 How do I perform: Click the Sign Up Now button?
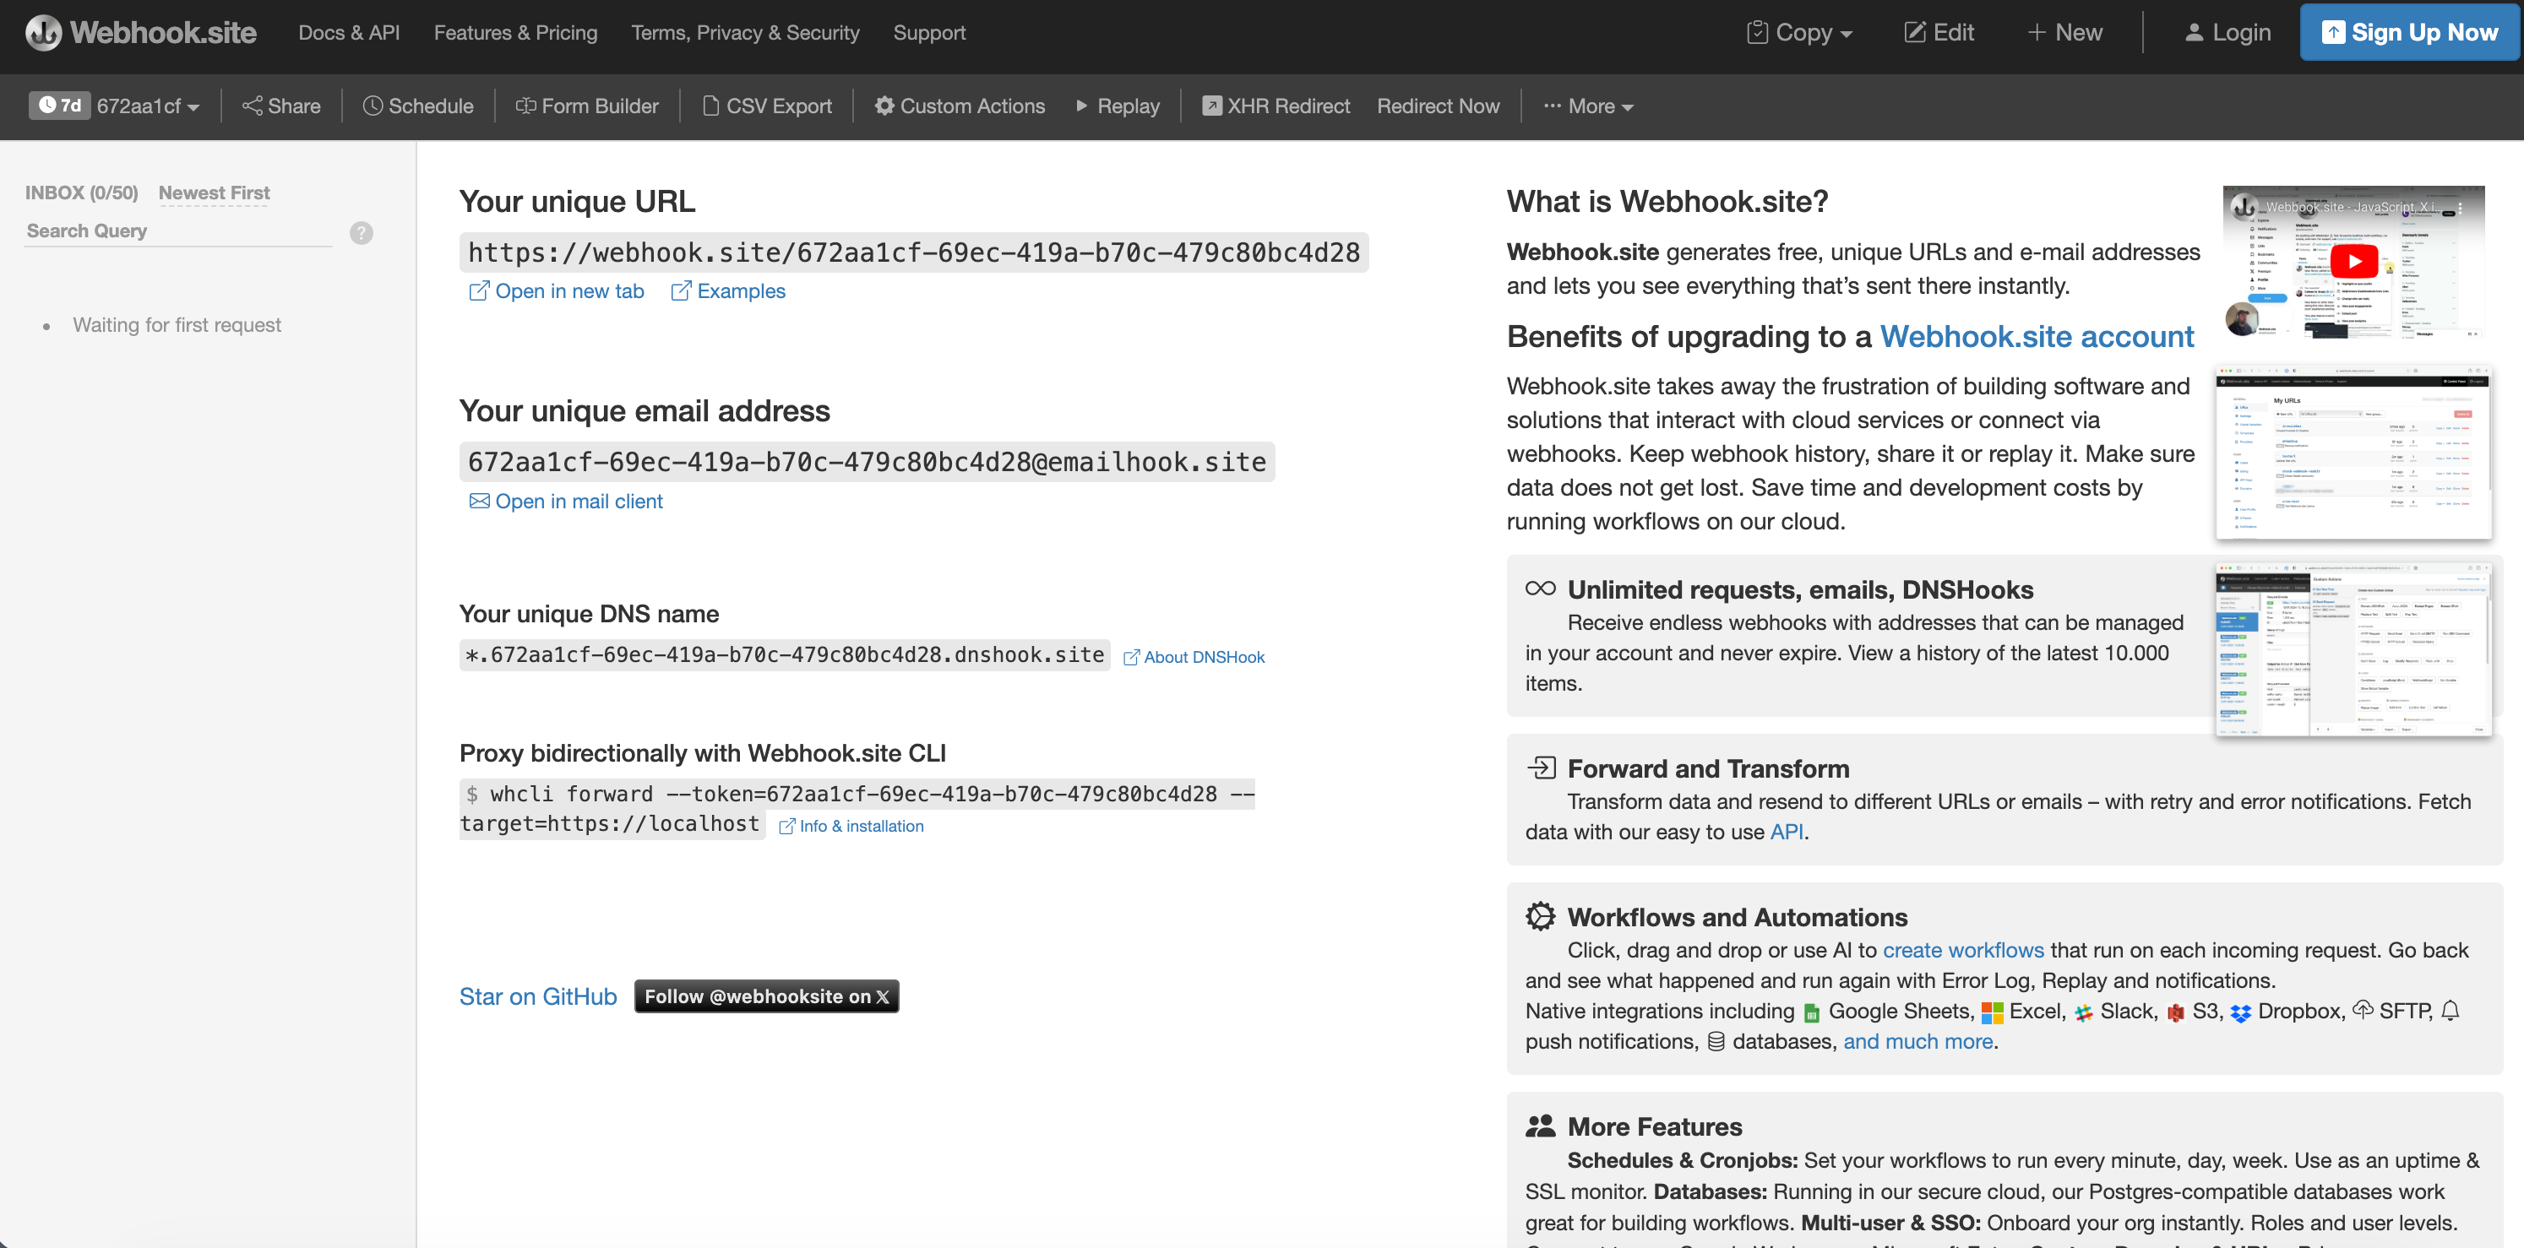[2409, 32]
